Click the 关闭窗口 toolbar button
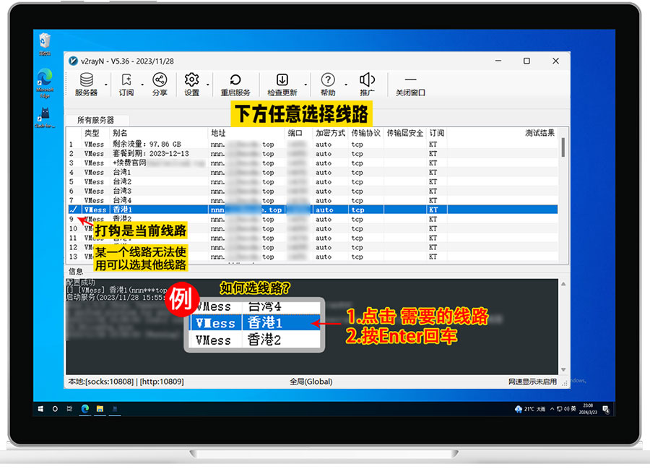Screen dimensions: 650x469 click(x=410, y=84)
